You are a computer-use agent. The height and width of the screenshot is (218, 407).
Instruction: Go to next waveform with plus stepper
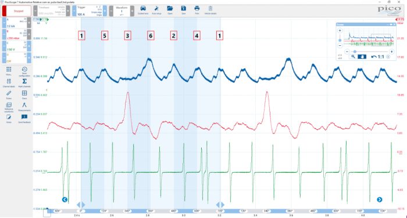pyautogui.click(x=132, y=11)
